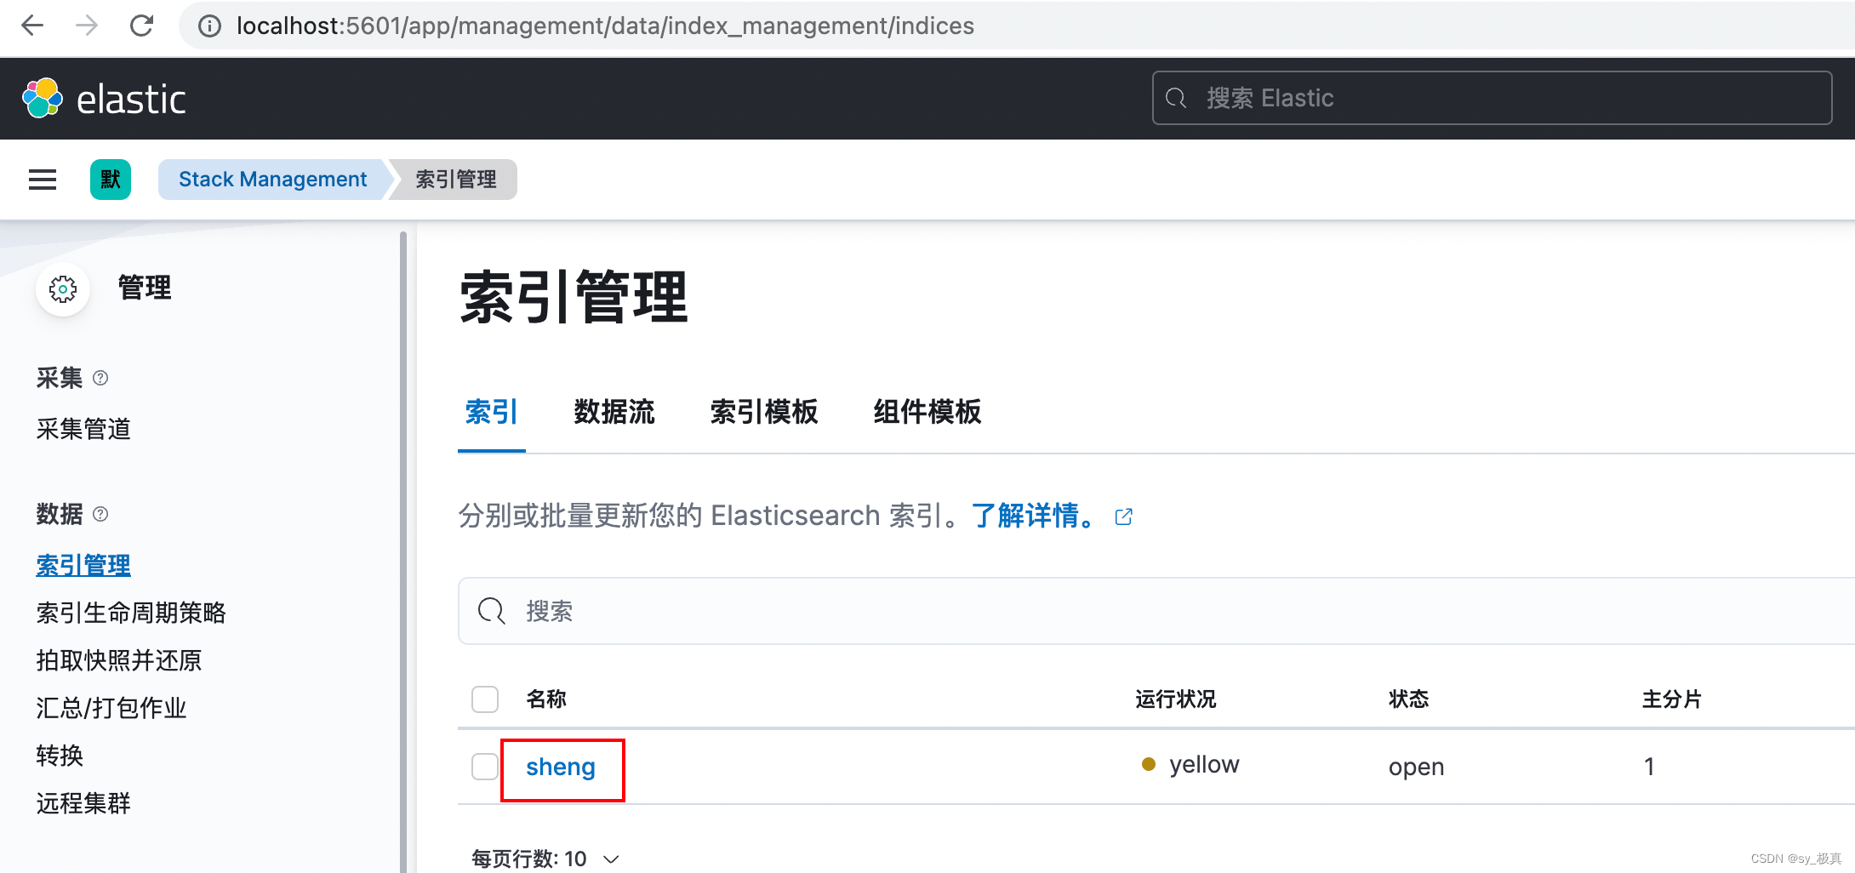Switch to the 组件模板 tab
Image resolution: width=1855 pixels, height=873 pixels.
927,412
